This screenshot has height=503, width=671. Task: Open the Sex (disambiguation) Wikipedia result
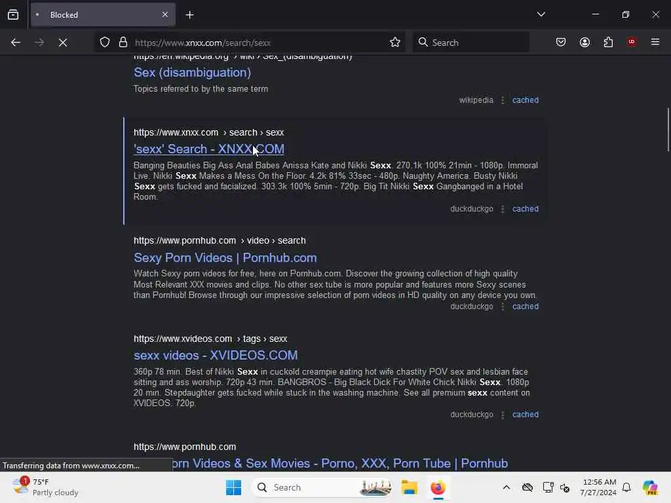(x=192, y=72)
